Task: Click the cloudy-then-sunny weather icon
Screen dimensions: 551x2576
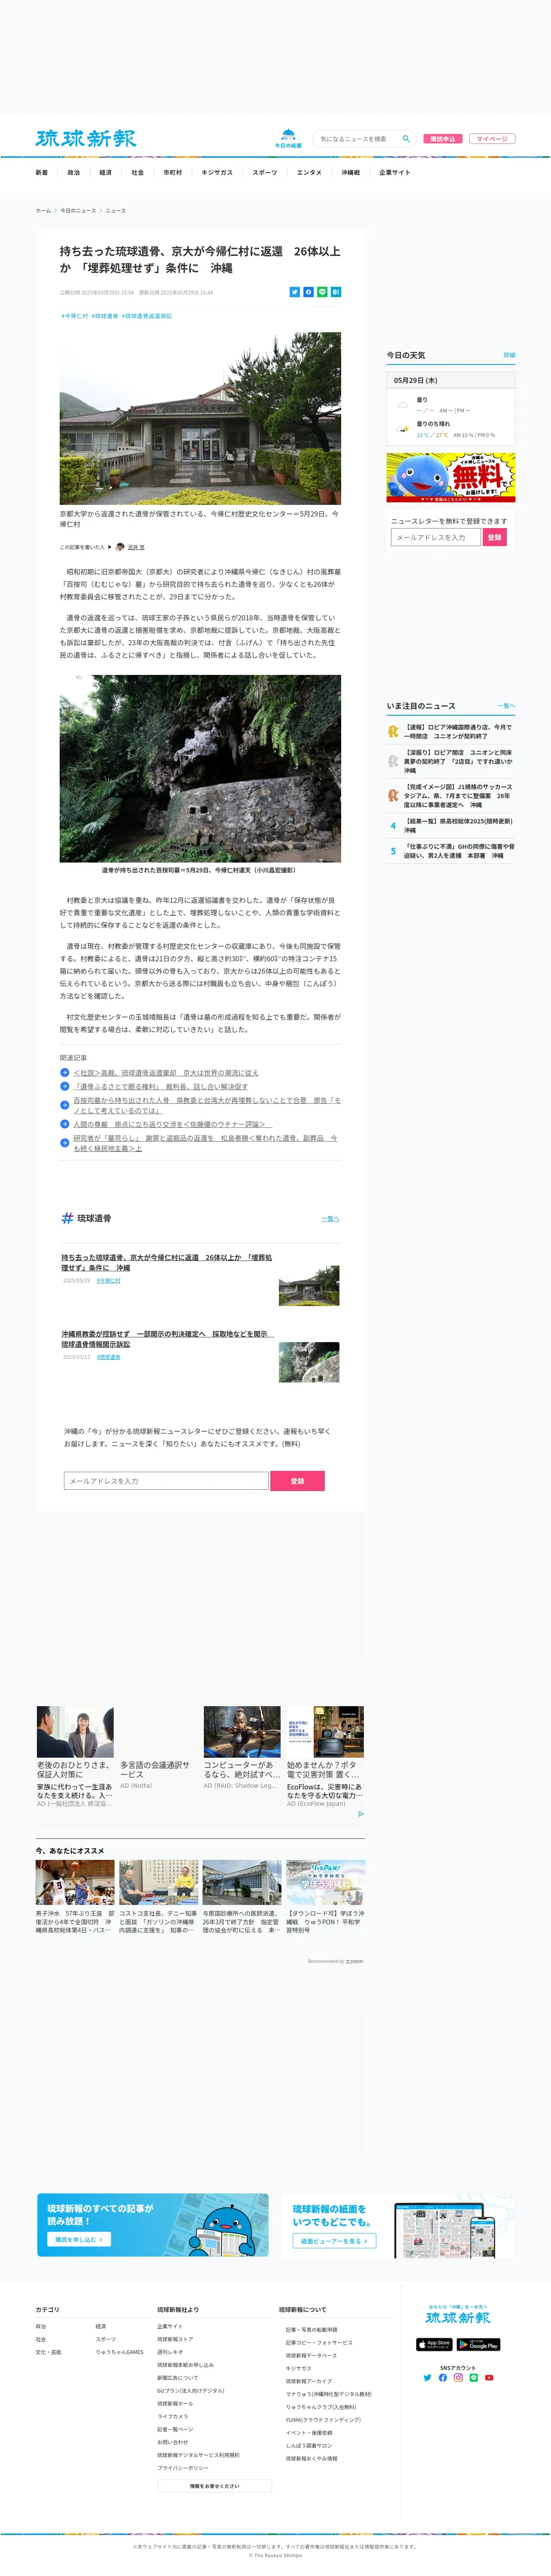Action: (402, 429)
